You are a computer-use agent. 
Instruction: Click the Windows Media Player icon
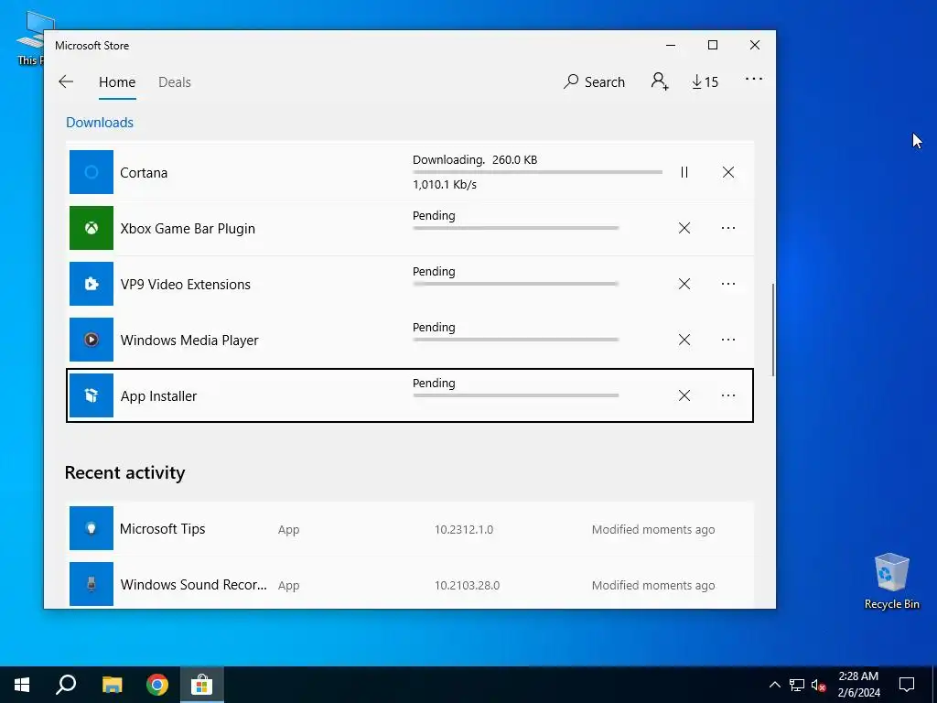92,340
